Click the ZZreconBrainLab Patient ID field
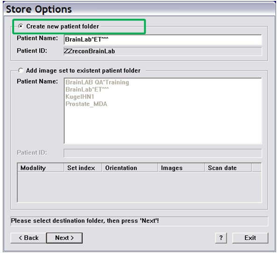The height and width of the screenshot is (253, 277). pyautogui.click(x=163, y=51)
